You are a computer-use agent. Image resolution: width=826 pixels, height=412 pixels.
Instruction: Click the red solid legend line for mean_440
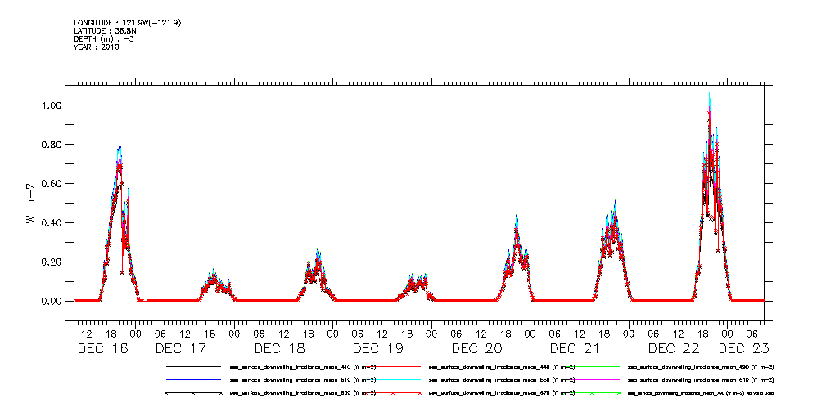pos(392,366)
